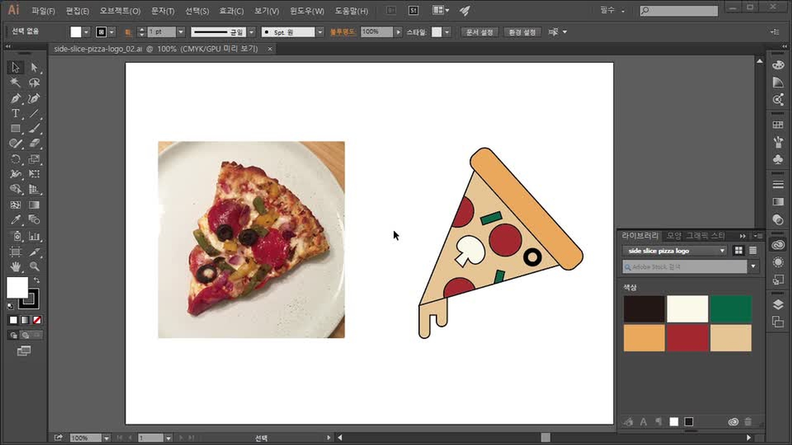Select the Eyedropper tool
792x445 pixels.
15,220
